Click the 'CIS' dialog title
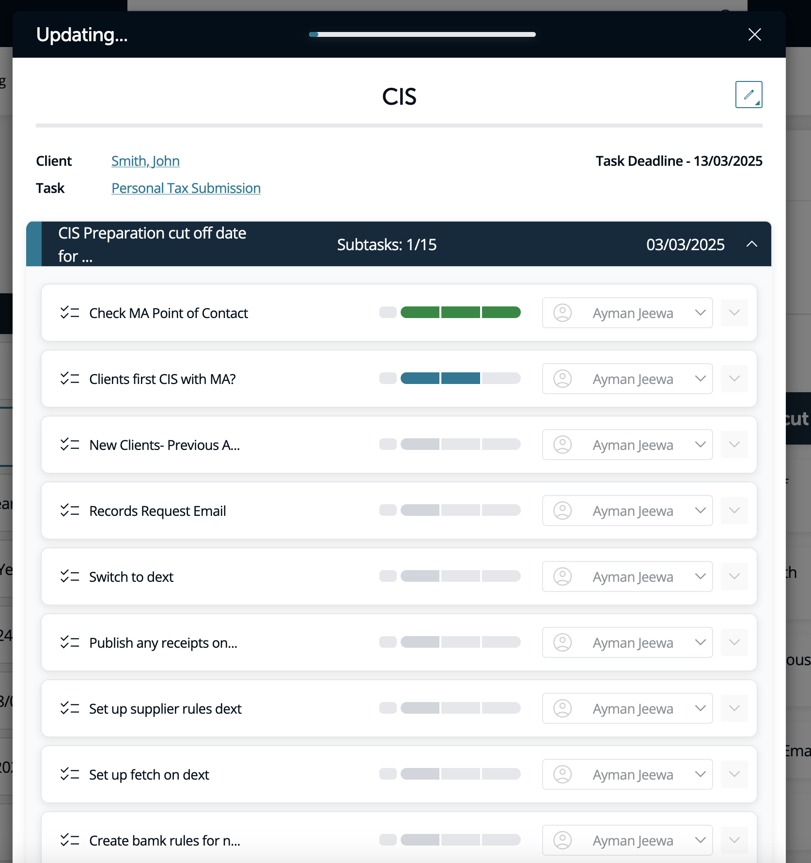The height and width of the screenshot is (863, 811). tap(399, 96)
